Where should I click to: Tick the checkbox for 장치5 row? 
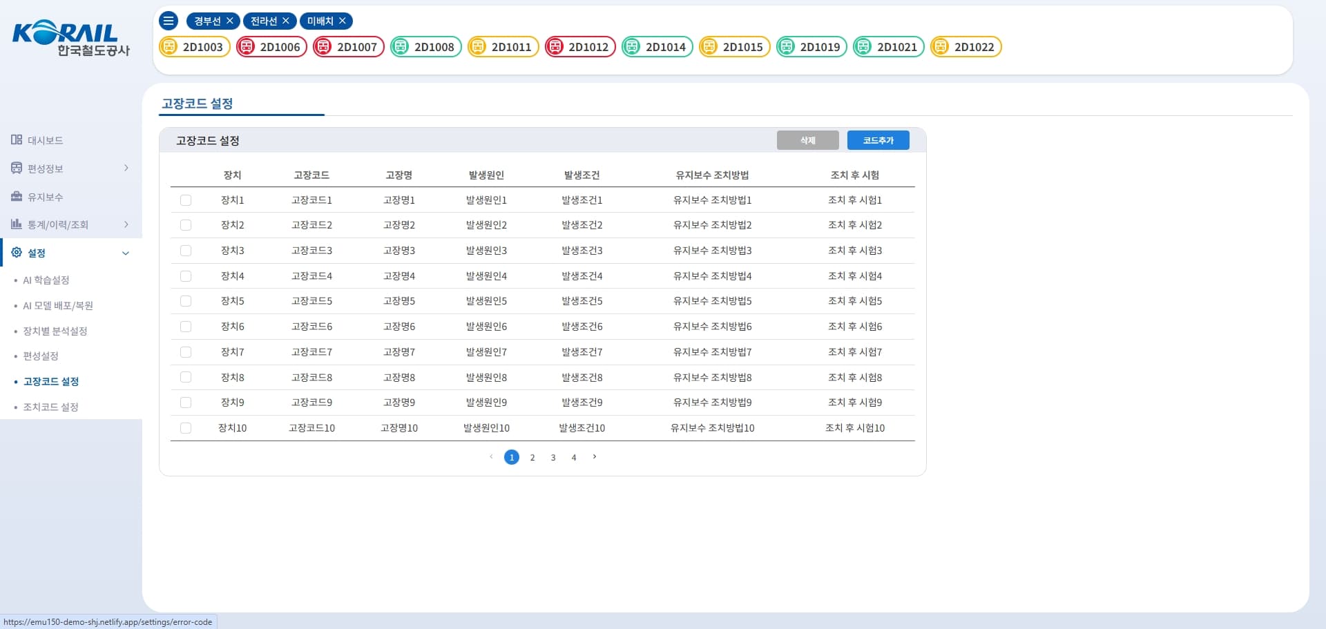(186, 301)
